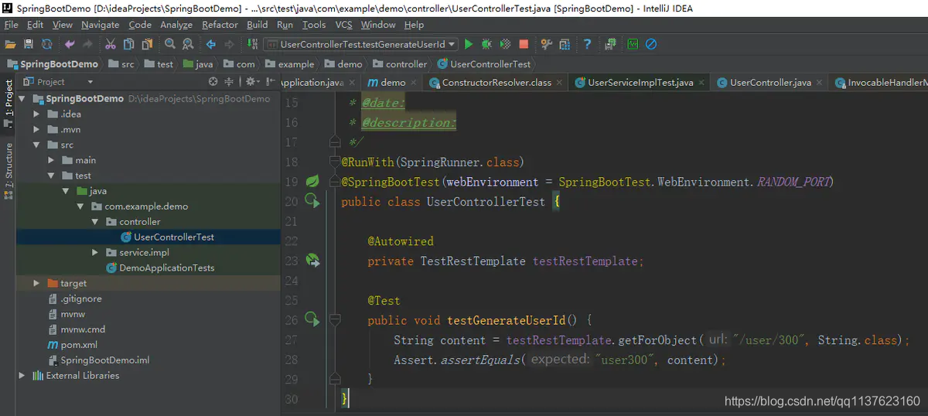Open the Analyze menu
Image resolution: width=928 pixels, height=416 pixels.
[176, 25]
